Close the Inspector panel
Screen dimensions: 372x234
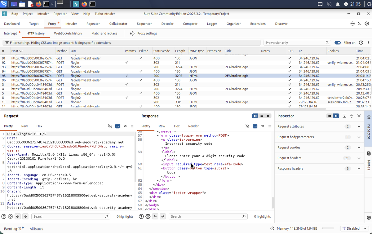click(x=359, y=116)
